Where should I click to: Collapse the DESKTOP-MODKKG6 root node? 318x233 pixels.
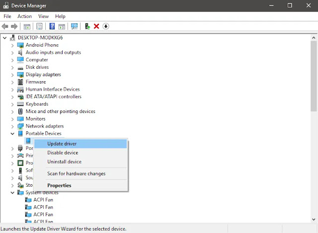(5, 38)
